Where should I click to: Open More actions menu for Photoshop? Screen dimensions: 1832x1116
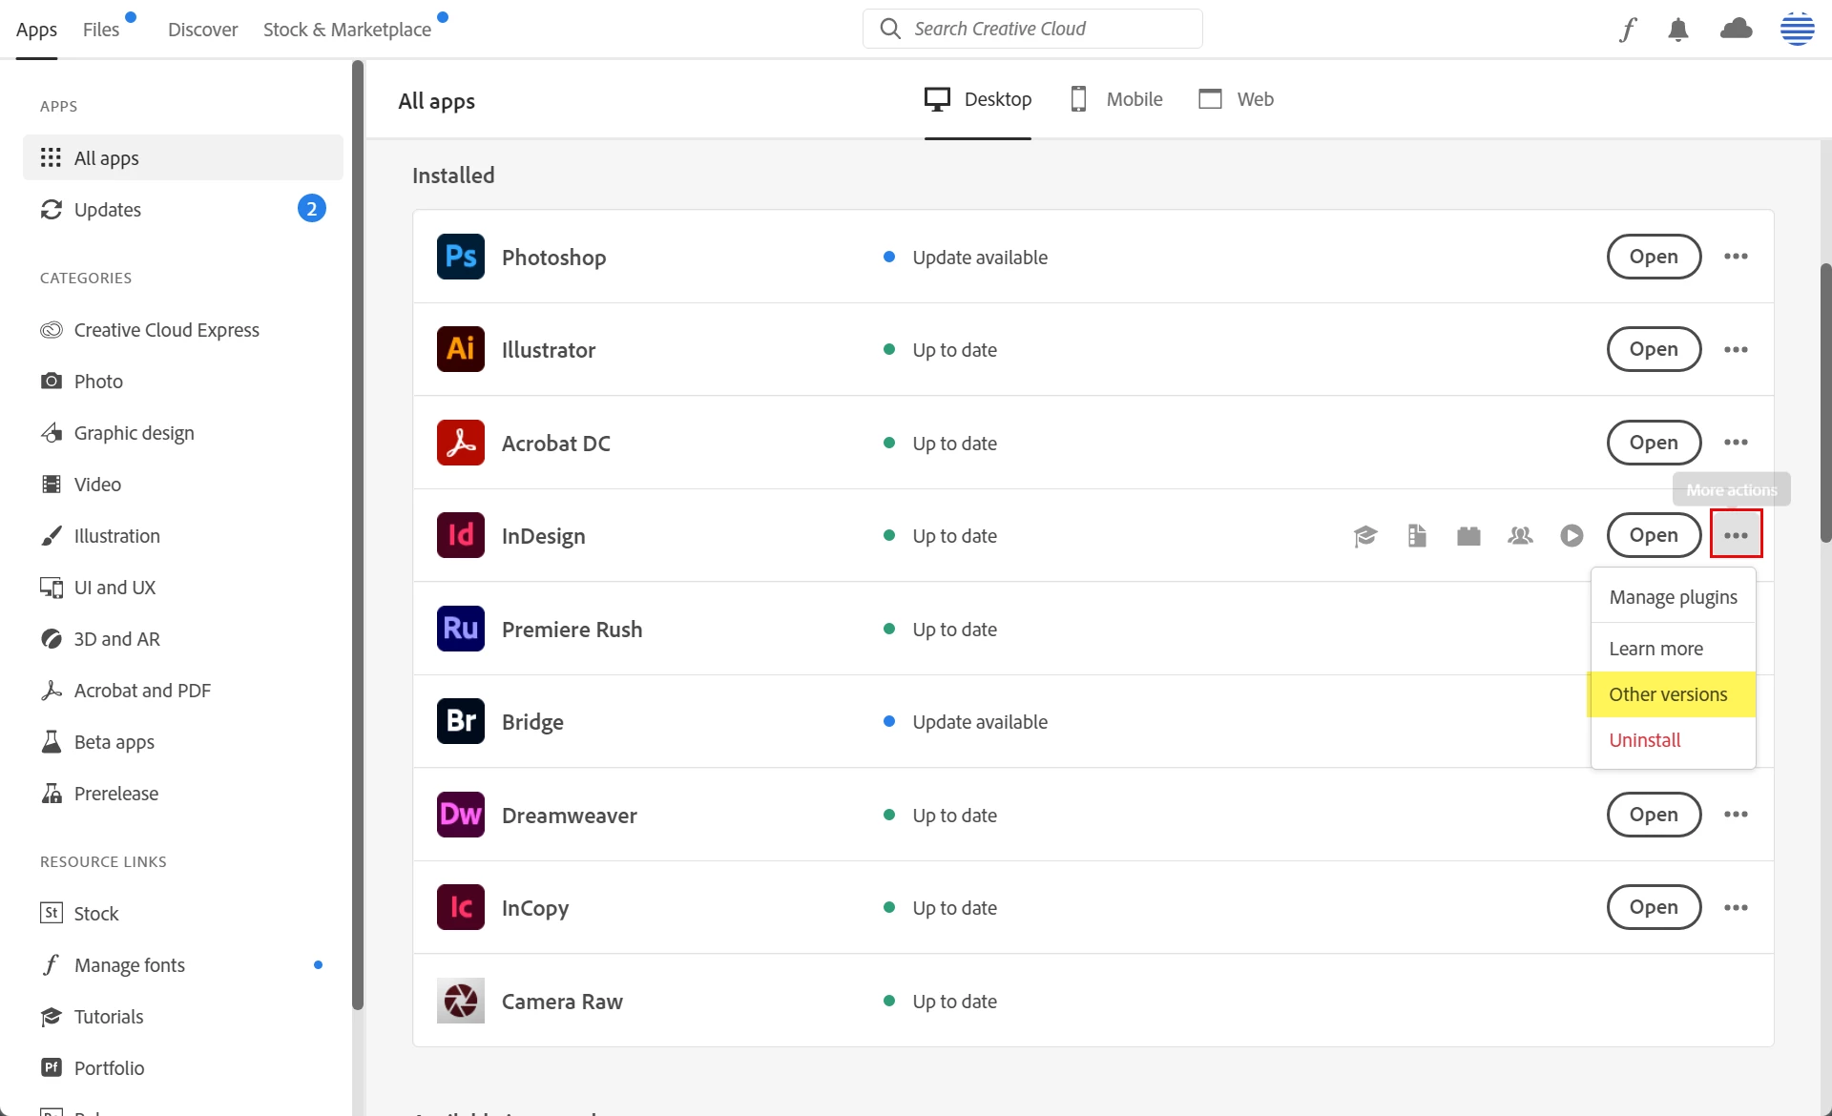click(1736, 257)
